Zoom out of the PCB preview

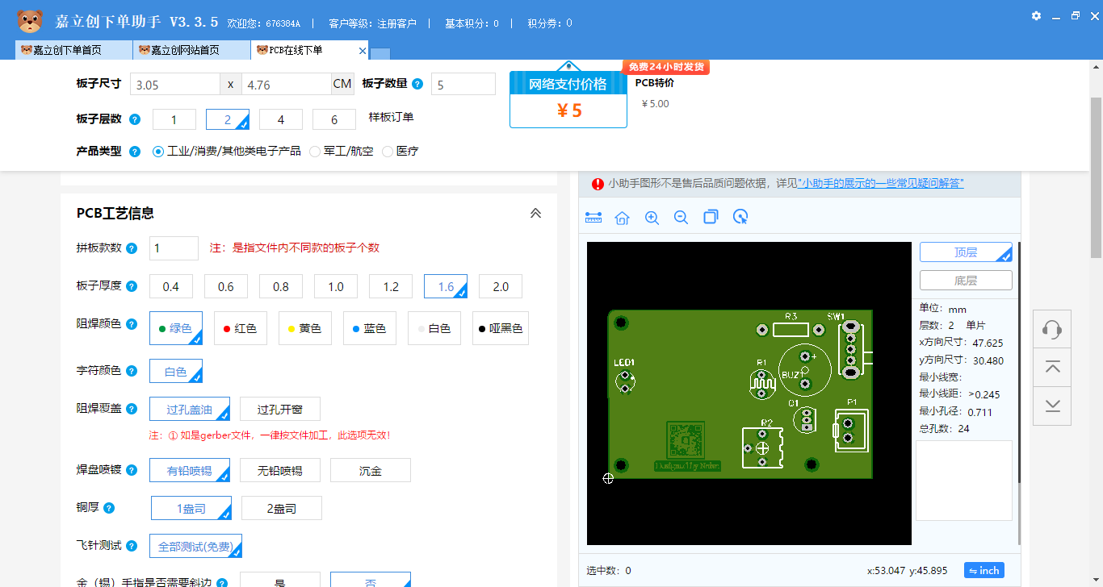coord(681,217)
